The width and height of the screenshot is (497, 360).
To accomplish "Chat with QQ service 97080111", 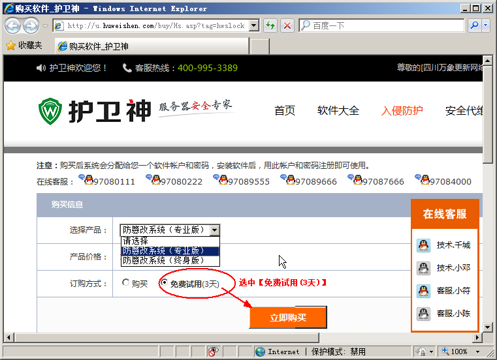I will (x=107, y=181).
